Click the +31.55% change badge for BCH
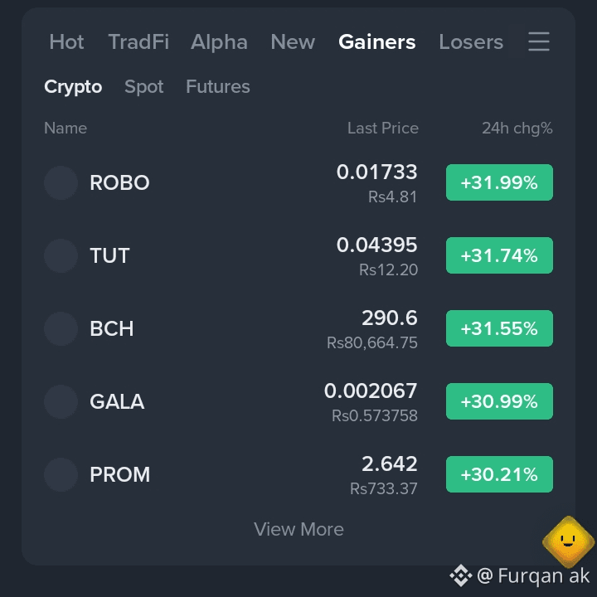This screenshot has height=597, width=597. pyautogui.click(x=499, y=328)
